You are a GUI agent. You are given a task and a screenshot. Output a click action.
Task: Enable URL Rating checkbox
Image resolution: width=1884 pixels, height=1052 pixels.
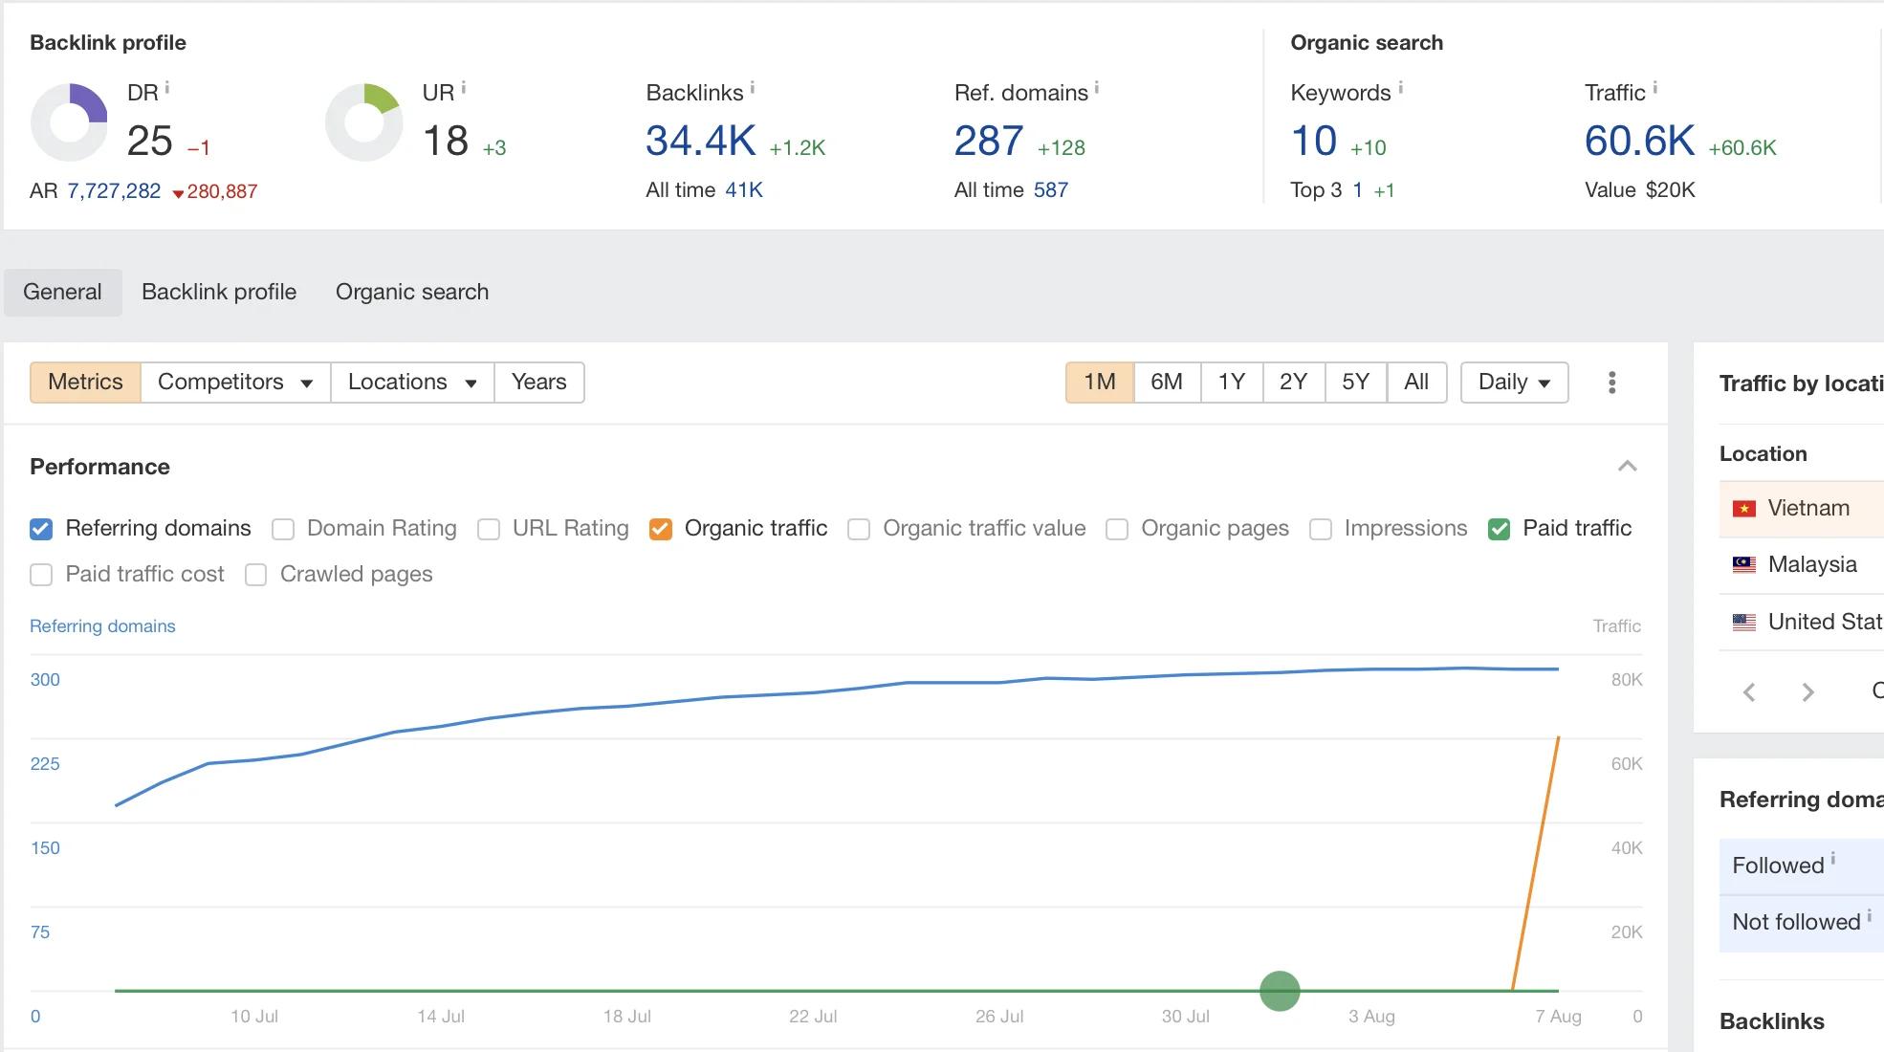tap(489, 529)
